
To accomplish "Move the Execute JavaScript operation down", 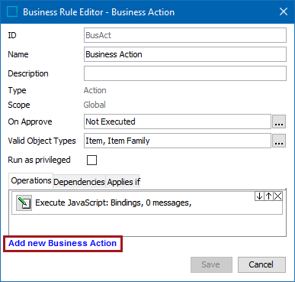I will (x=259, y=196).
